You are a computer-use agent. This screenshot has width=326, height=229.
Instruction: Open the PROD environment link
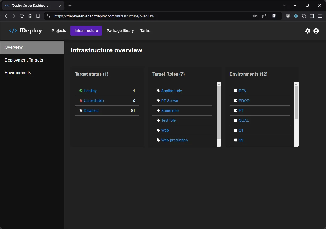tap(244, 101)
